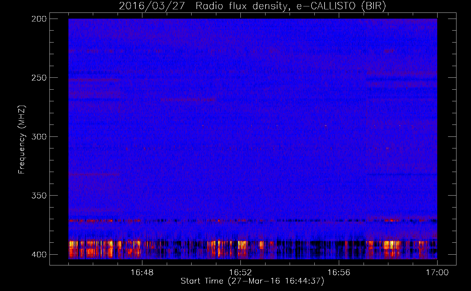
Task: Click the 17:00 time tick label
Action: (437, 272)
